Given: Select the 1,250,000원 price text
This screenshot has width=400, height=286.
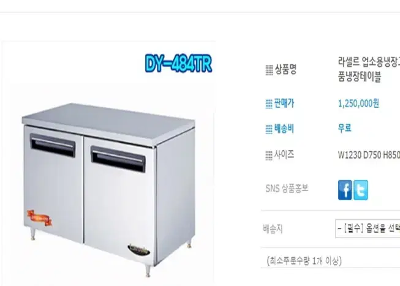Looking at the screenshot, I should 358,103.
